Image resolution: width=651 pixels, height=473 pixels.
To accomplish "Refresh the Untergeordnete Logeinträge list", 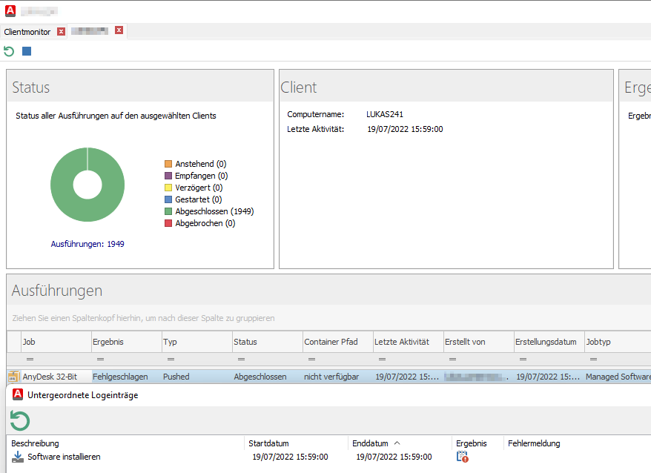I will [x=20, y=421].
